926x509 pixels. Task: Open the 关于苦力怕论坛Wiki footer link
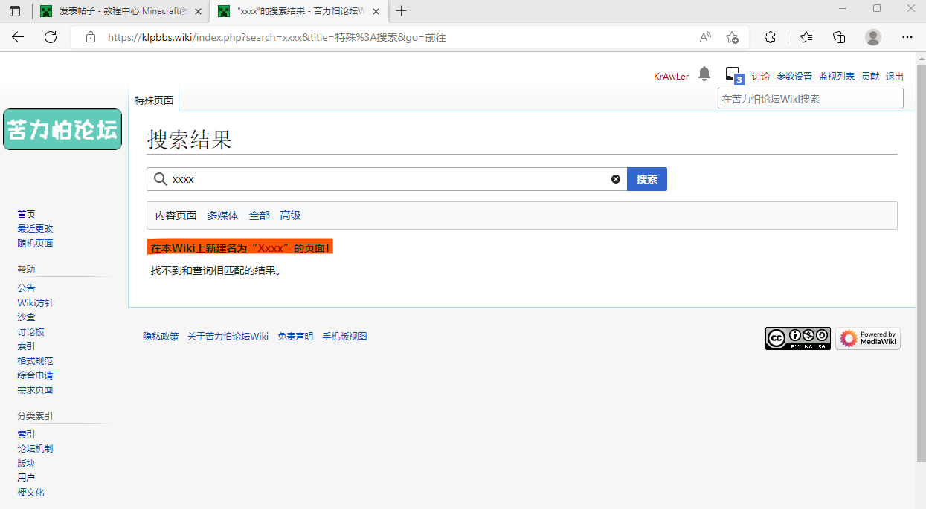(228, 336)
